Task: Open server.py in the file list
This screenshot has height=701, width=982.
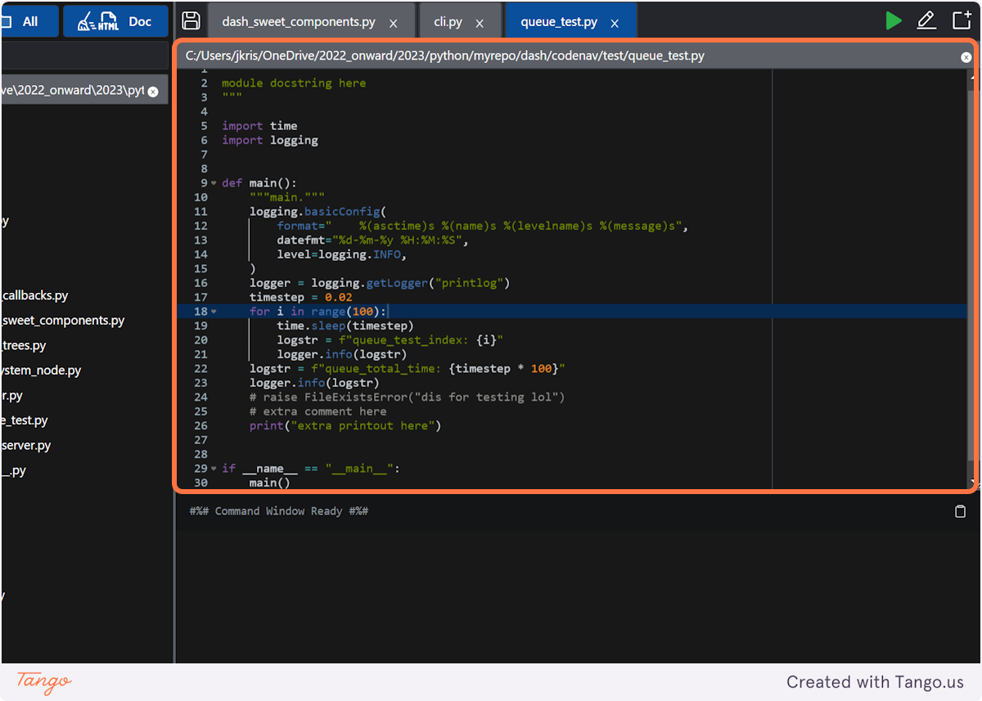Action: pos(25,446)
